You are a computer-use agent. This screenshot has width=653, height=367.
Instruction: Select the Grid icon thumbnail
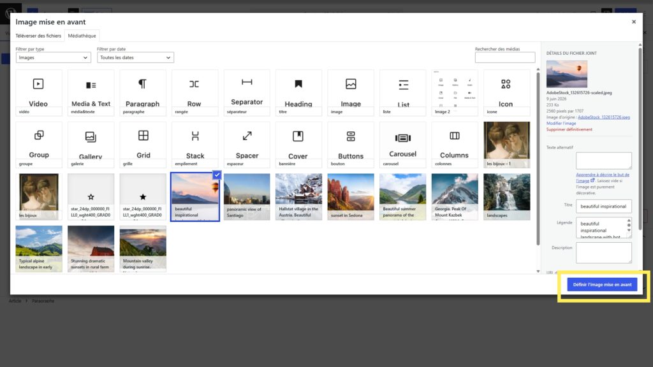tap(143, 145)
